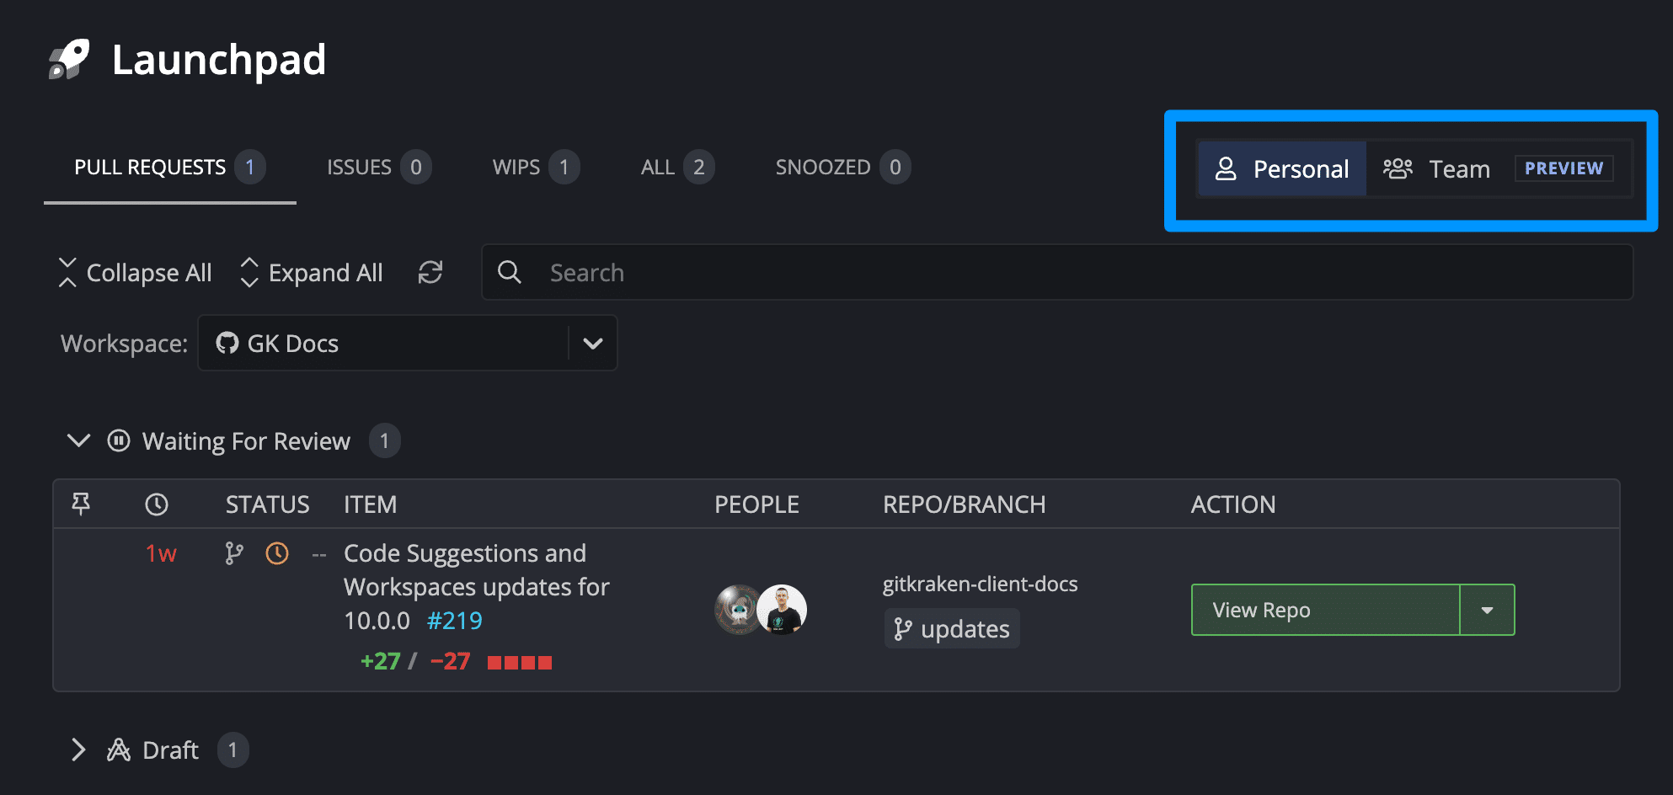Open the Pull Requests tab
1673x795 pixels.
click(x=169, y=167)
